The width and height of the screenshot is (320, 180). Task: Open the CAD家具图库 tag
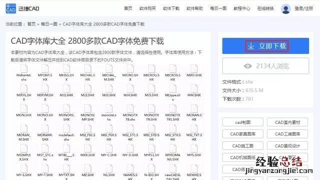(x=243, y=134)
